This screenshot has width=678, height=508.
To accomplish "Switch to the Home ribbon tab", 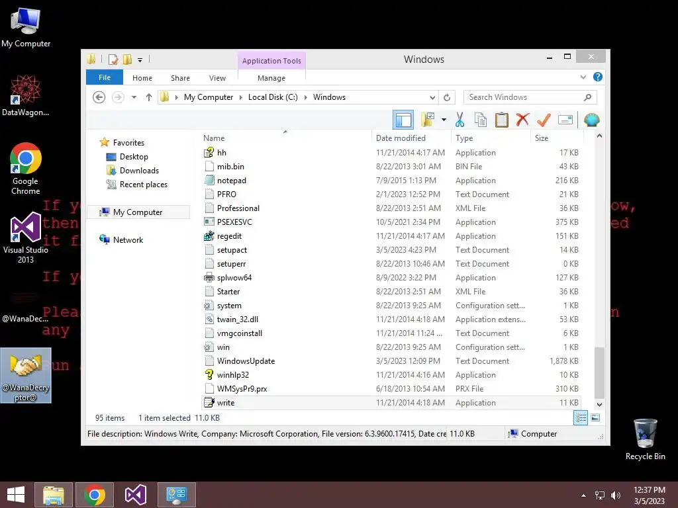I will point(142,78).
